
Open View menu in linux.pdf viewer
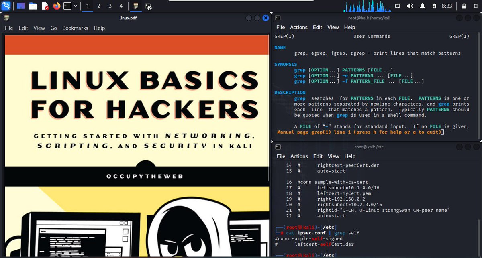39,28
